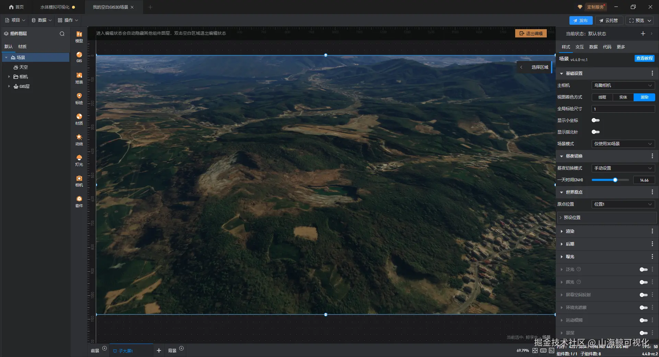Image resolution: width=659 pixels, height=357 pixels.
Task: Expand the 渲染 render section
Action: coord(562,231)
